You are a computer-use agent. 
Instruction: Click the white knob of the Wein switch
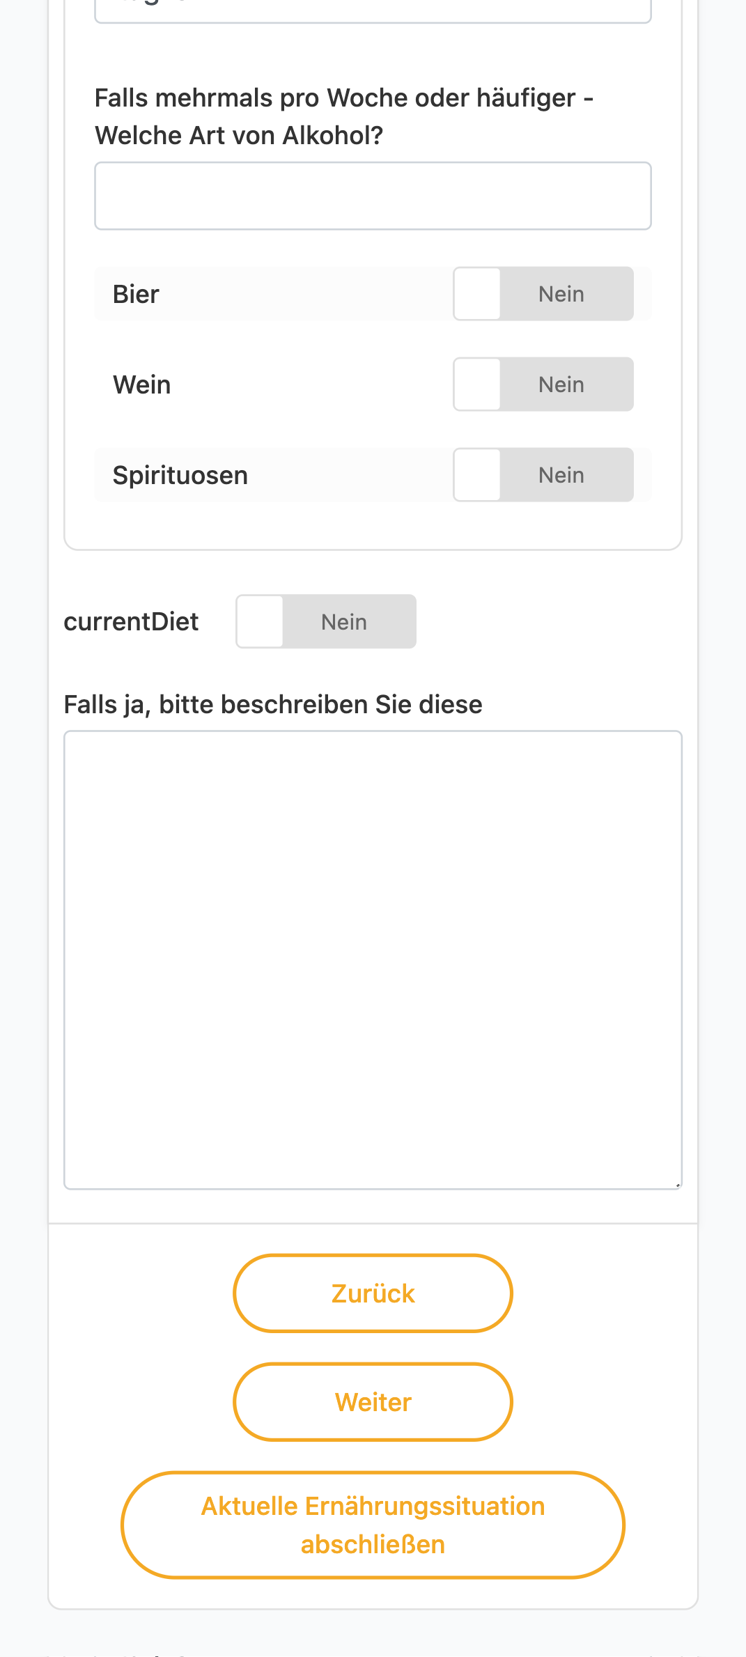[x=477, y=384]
